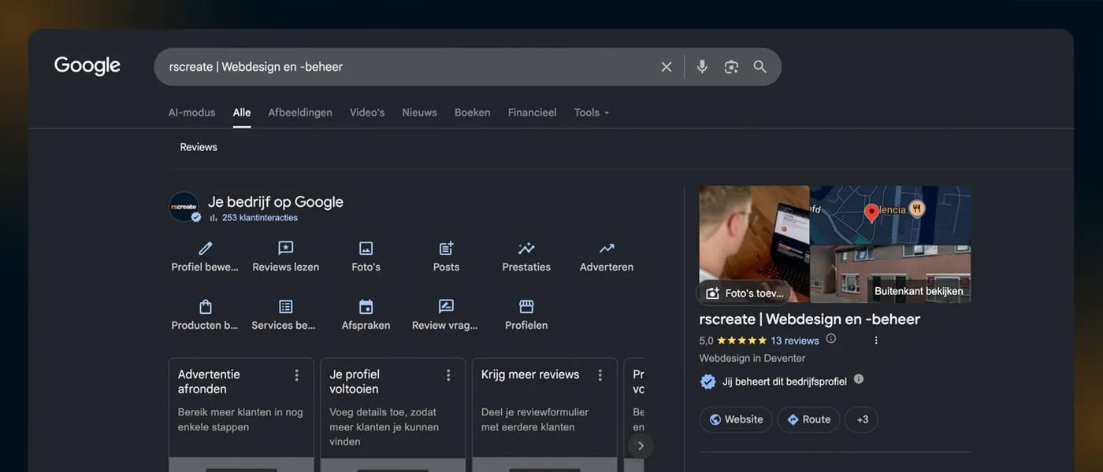Click the verified badge beside Jij beheert

pos(708,382)
